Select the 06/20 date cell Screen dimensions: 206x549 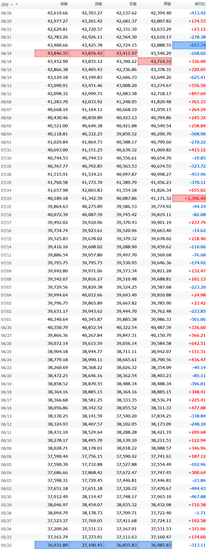click(x=6, y=376)
